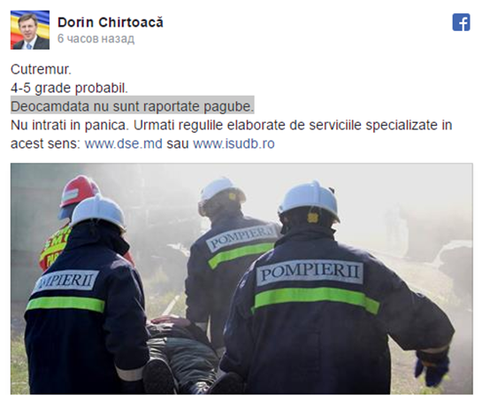Click the POMPIERII label on the center firefighter
Screen dimensions: 482x402
tap(241, 237)
